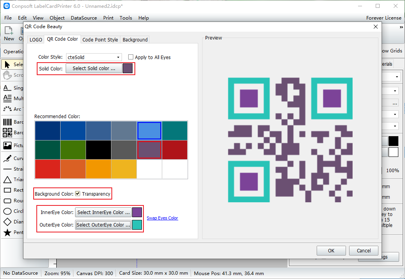The width and height of the screenshot is (405, 279).
Task: Click the InnerEye purple color swatch
Action: (137, 212)
